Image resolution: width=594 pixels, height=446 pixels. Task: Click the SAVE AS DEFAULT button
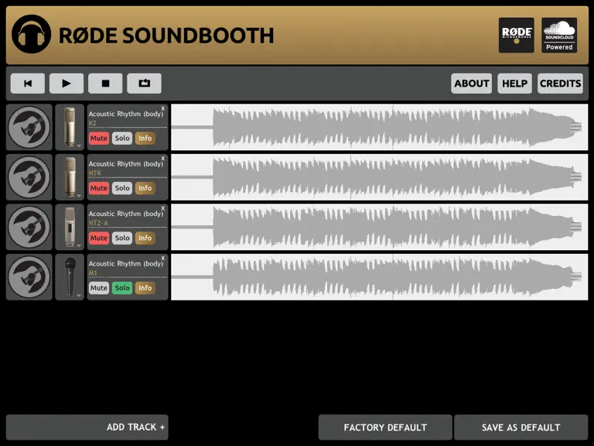(521, 427)
